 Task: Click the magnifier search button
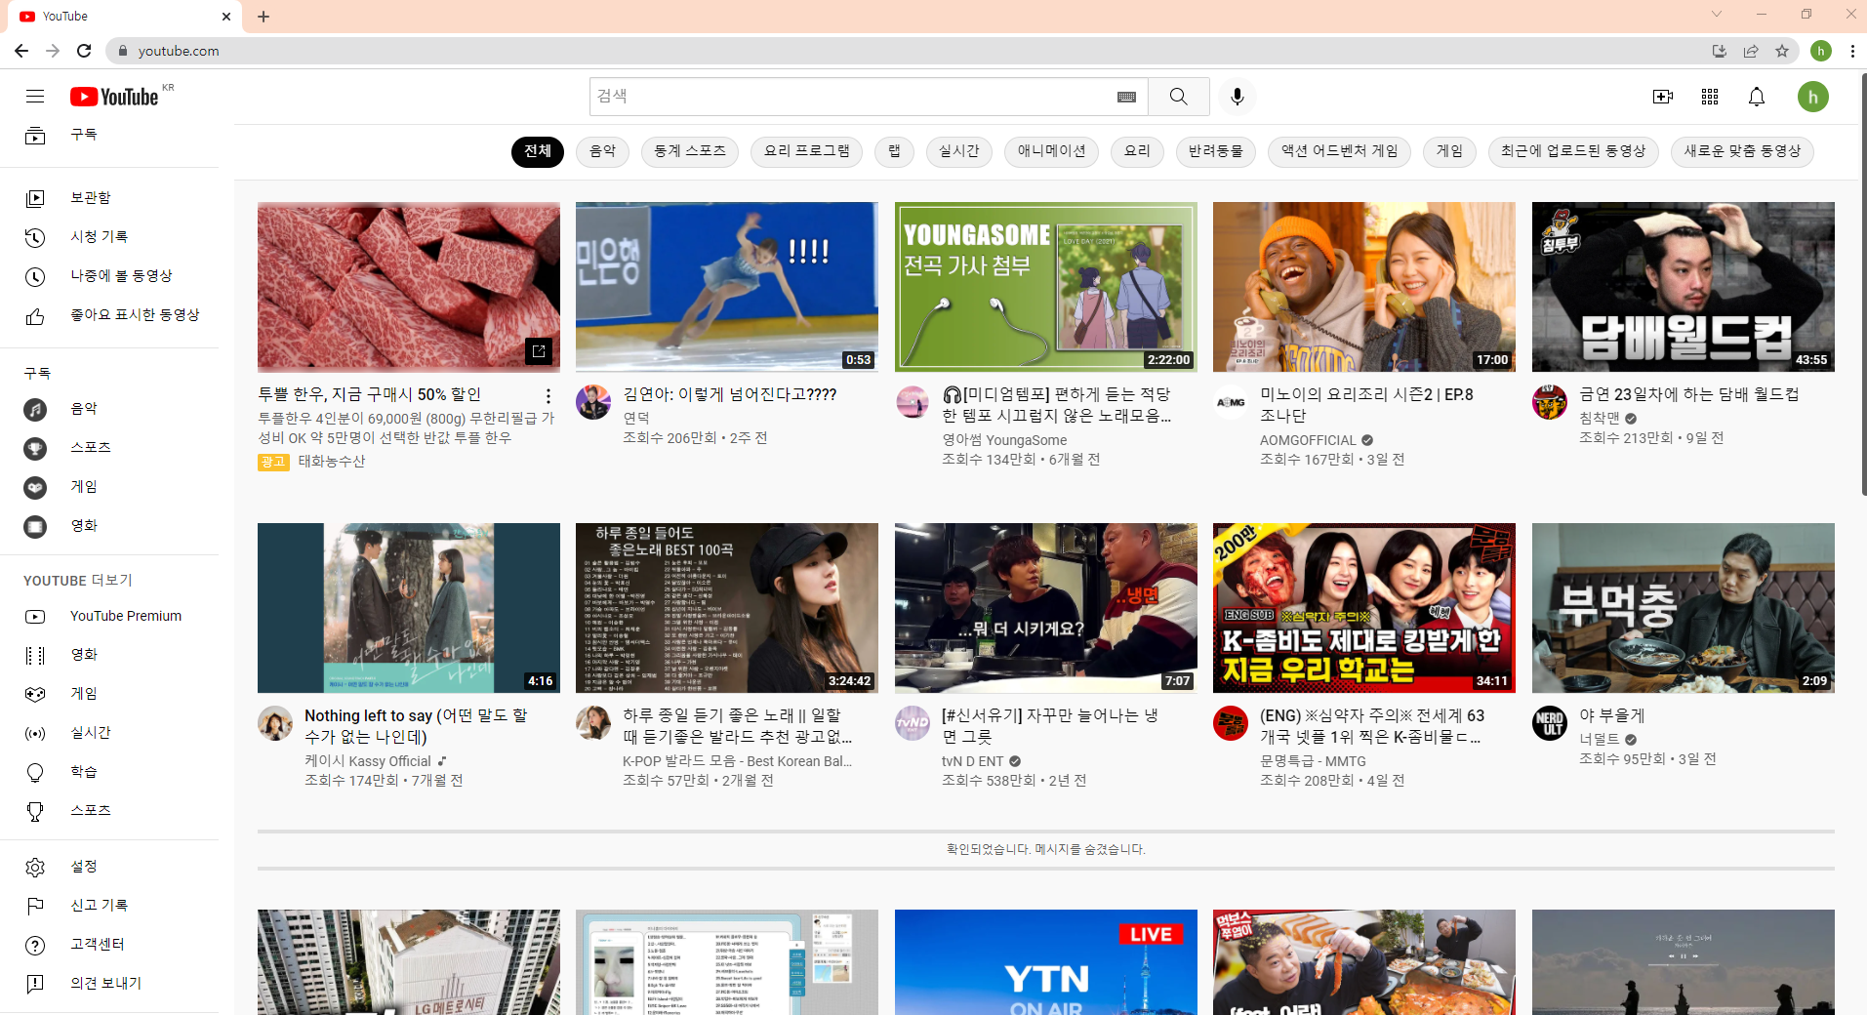click(x=1178, y=97)
